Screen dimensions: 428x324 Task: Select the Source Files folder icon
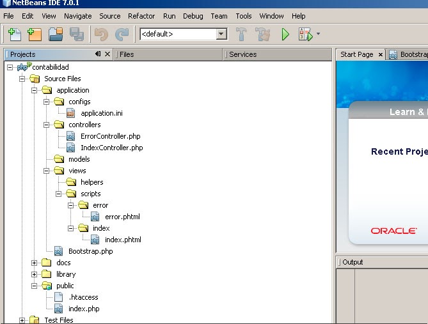35,79
